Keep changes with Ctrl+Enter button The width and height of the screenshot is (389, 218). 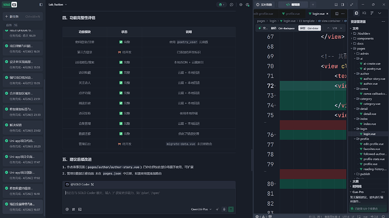tap(310, 28)
